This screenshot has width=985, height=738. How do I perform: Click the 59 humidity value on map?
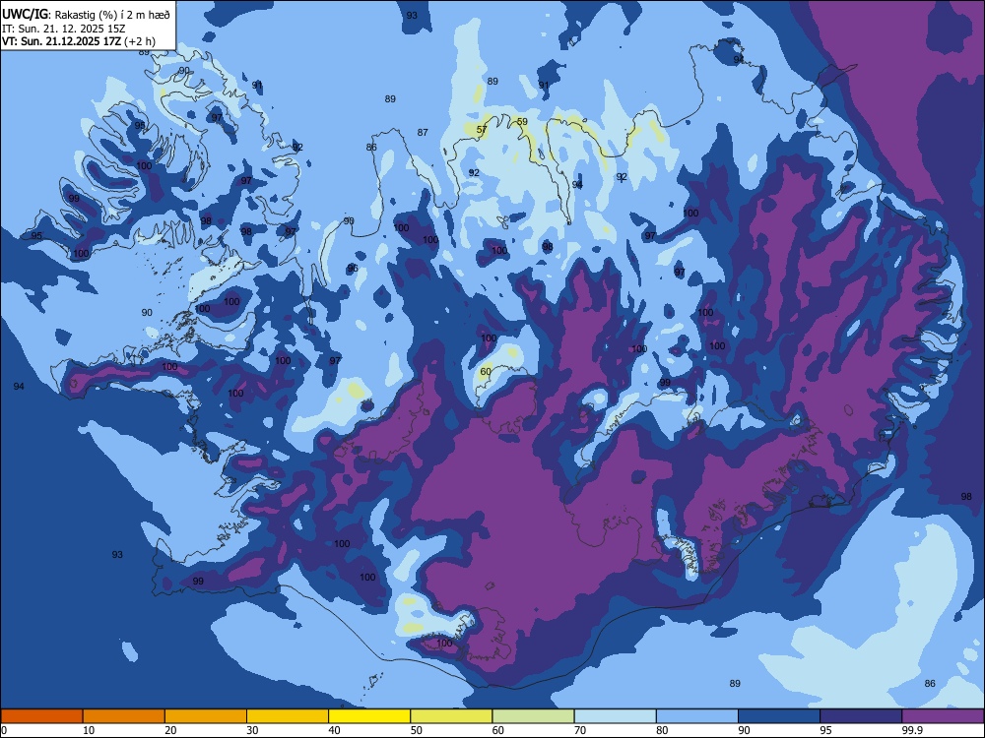(x=522, y=122)
